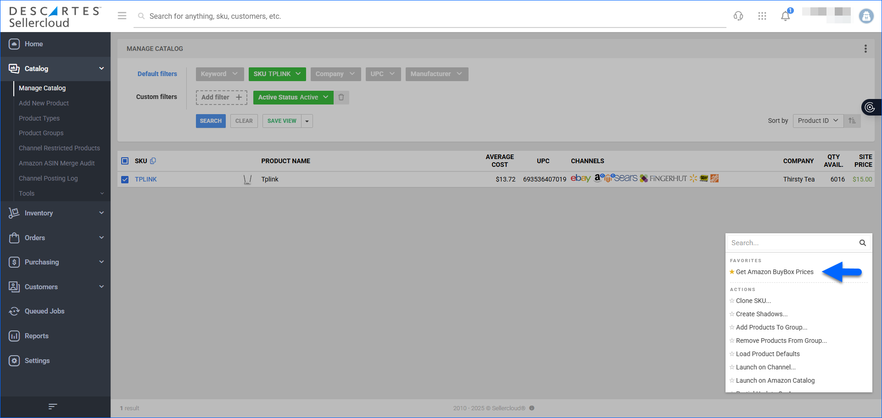This screenshot has width=882, height=418.
Task: Open the TPLINK SKU link
Action: (x=146, y=179)
